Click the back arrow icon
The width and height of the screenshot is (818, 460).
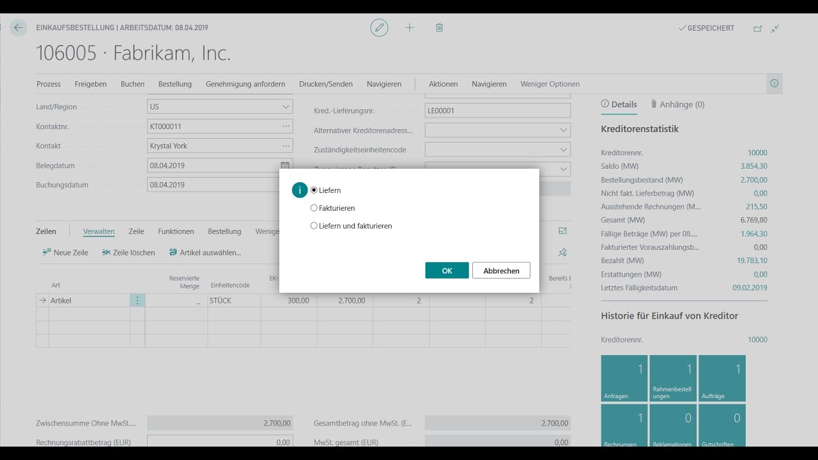click(x=18, y=27)
